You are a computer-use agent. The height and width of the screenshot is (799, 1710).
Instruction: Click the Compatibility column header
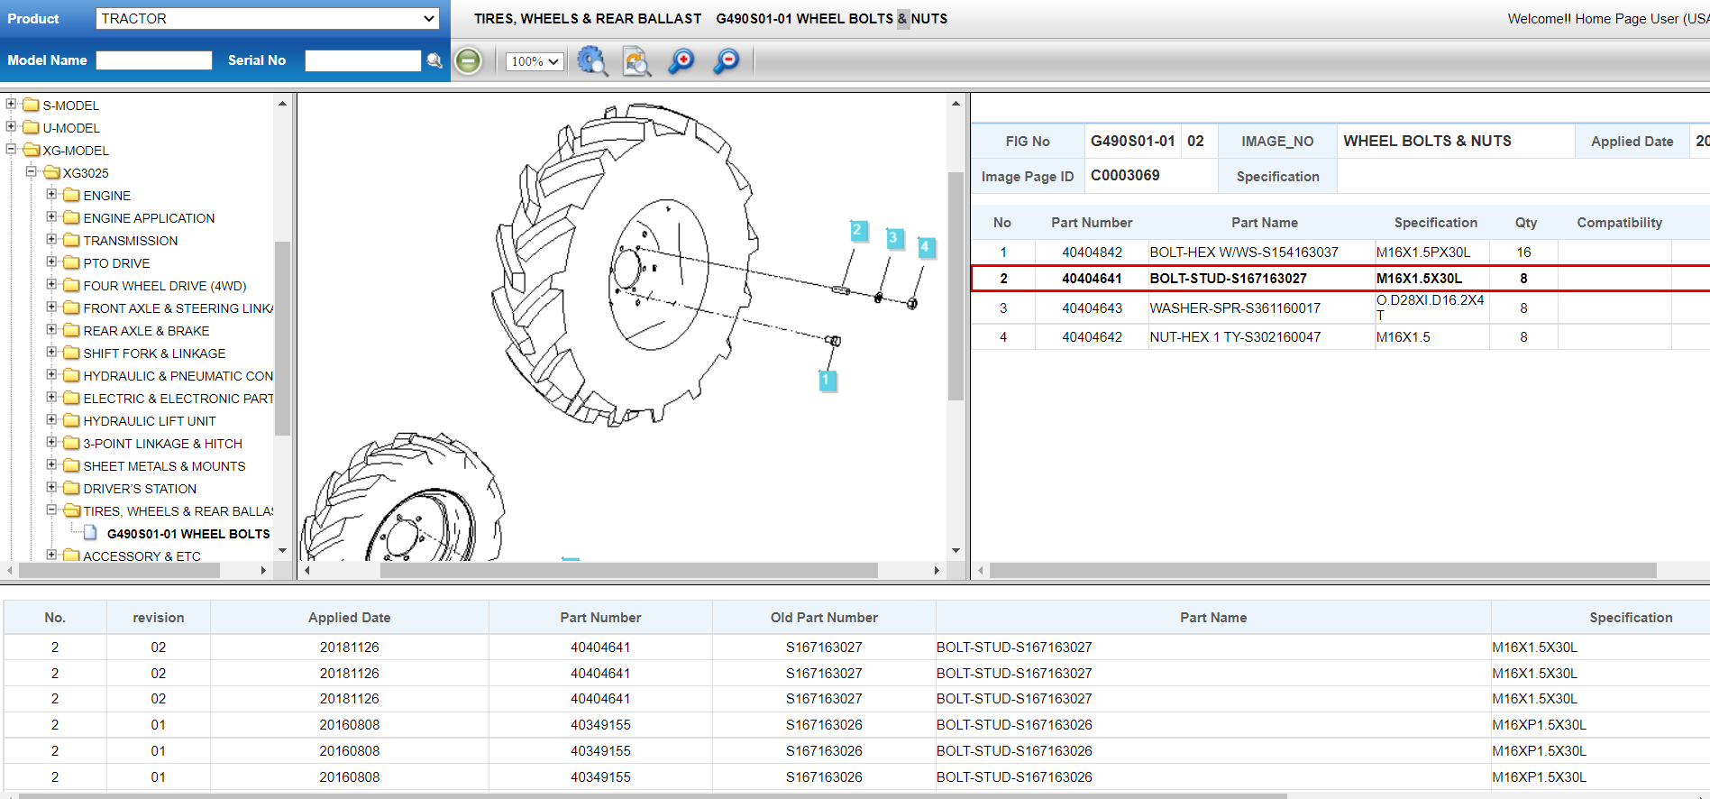click(1619, 223)
